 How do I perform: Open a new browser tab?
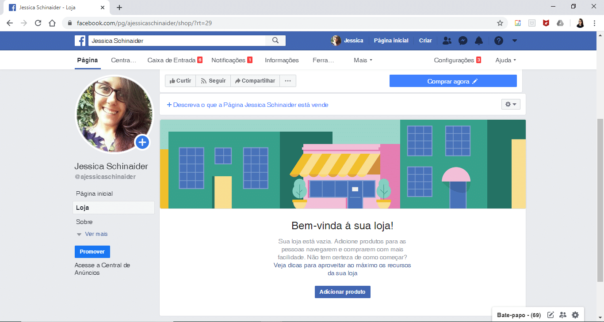pos(119,8)
